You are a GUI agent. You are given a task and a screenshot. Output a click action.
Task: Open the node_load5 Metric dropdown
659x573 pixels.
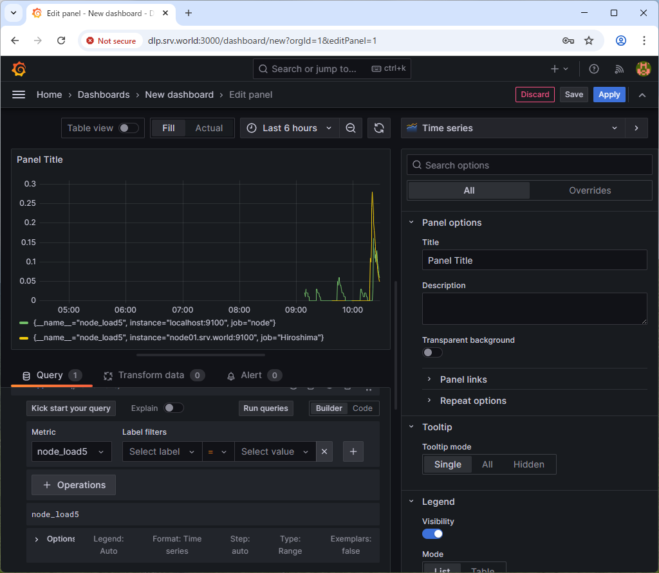(71, 451)
